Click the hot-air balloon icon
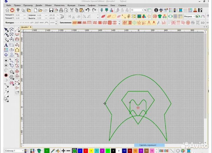Screen dimensions: 212x153 18,10
